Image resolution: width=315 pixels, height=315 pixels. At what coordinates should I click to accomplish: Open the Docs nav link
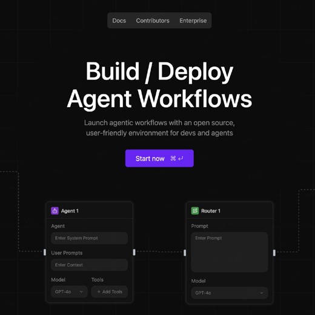click(119, 21)
